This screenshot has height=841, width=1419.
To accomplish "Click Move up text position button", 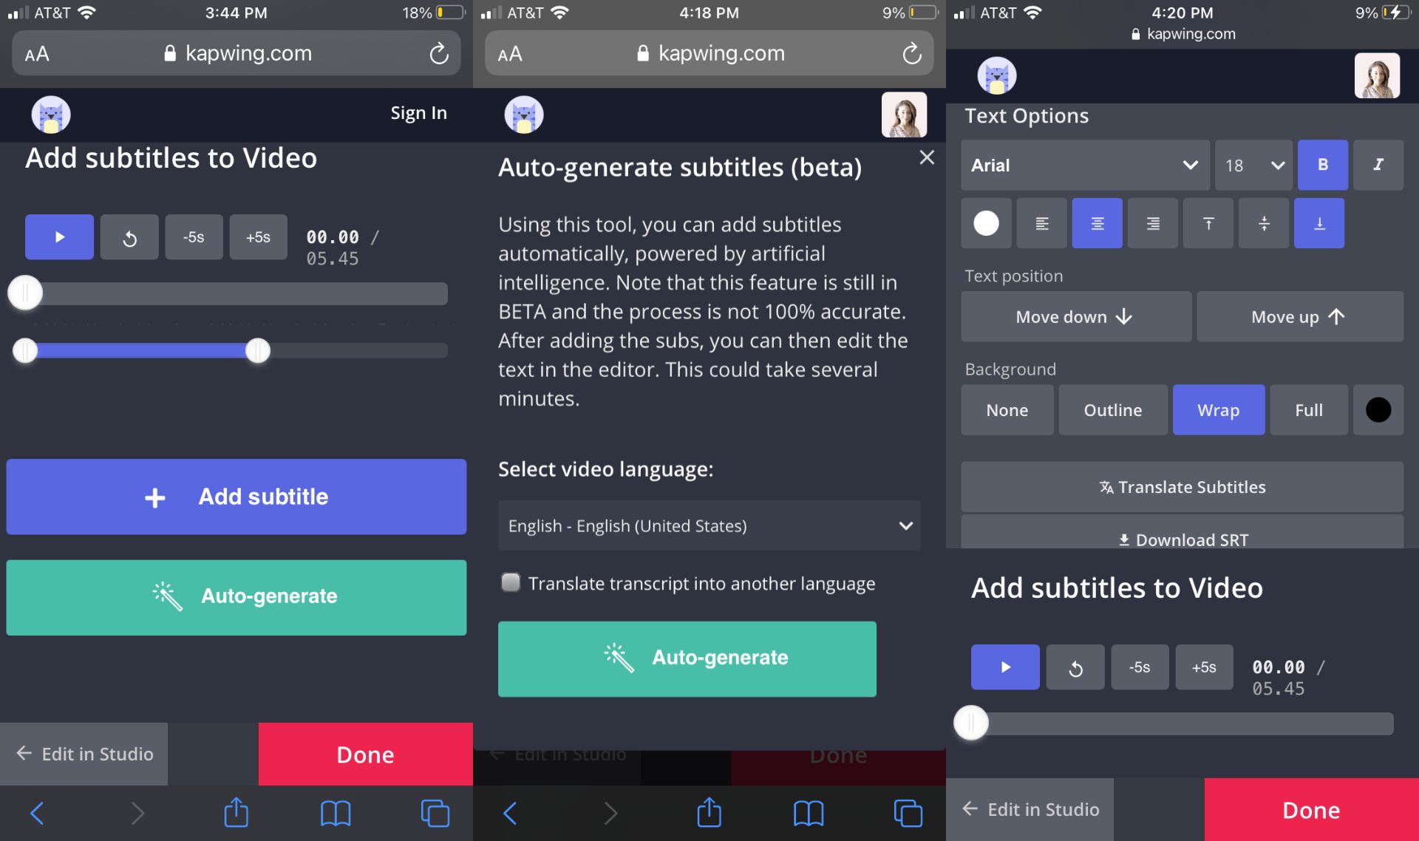I will coord(1299,317).
